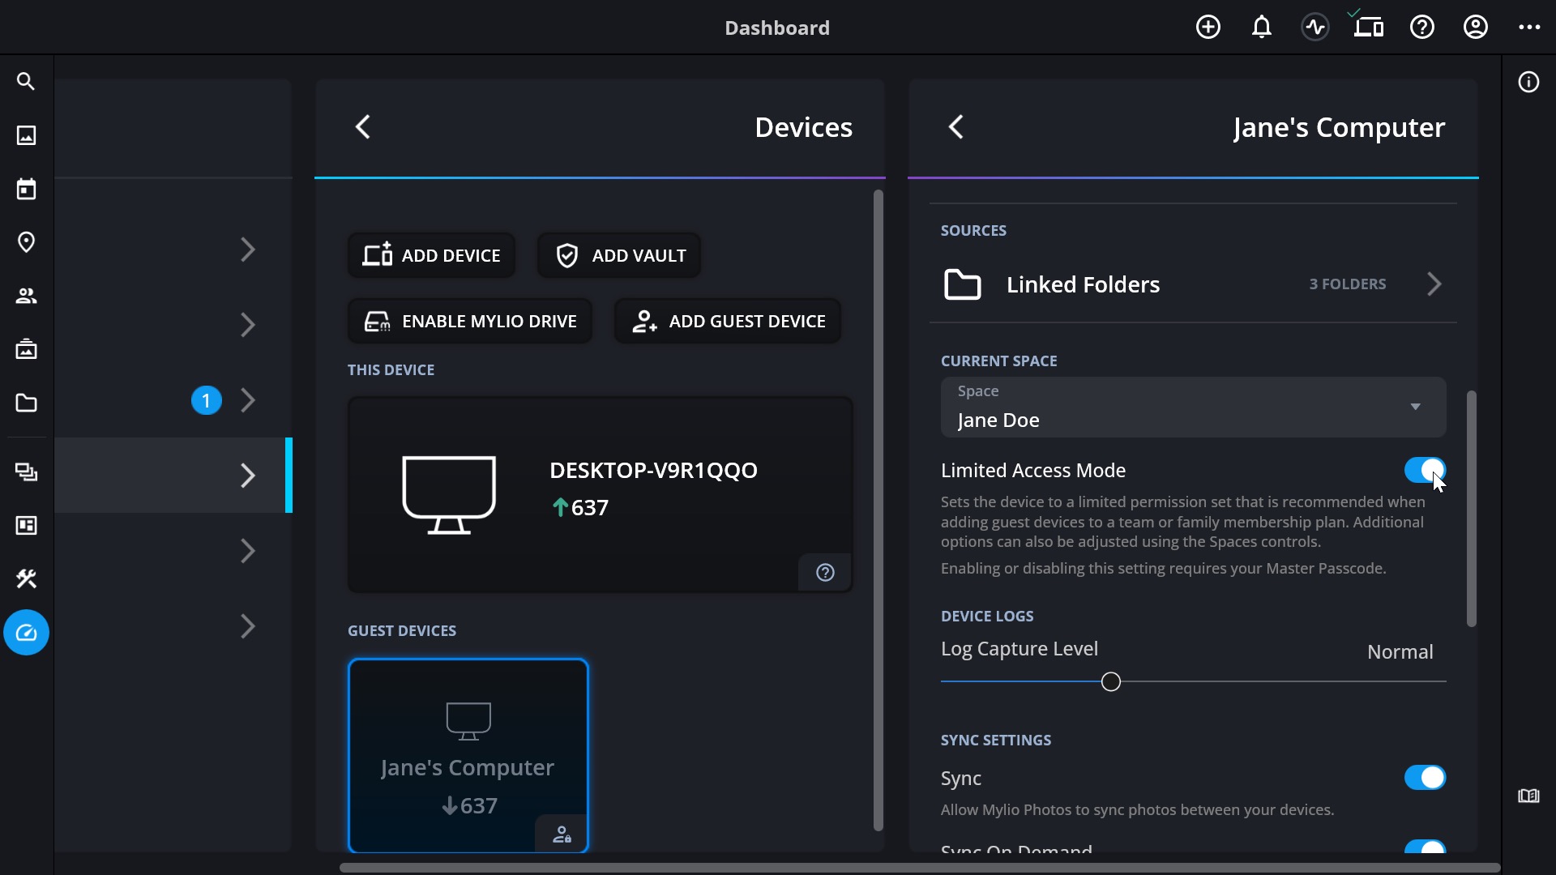Viewport: 1556px width, 875px height.
Task: Disable the Limited Access Mode toggle
Action: pyautogui.click(x=1425, y=470)
